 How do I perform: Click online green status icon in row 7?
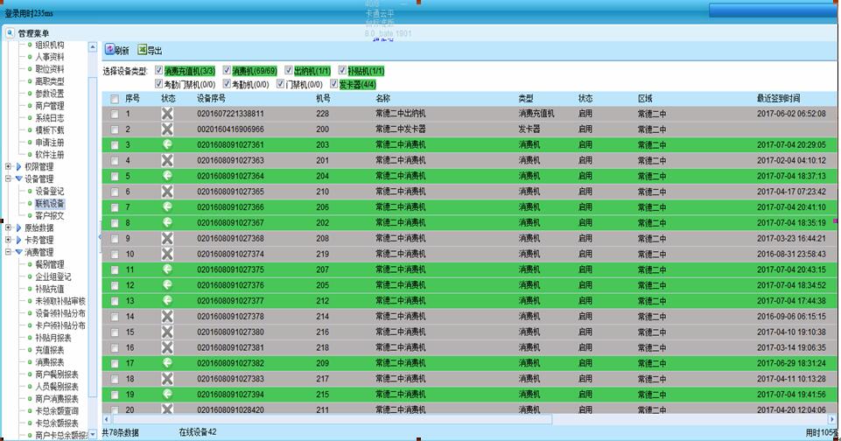pos(167,206)
